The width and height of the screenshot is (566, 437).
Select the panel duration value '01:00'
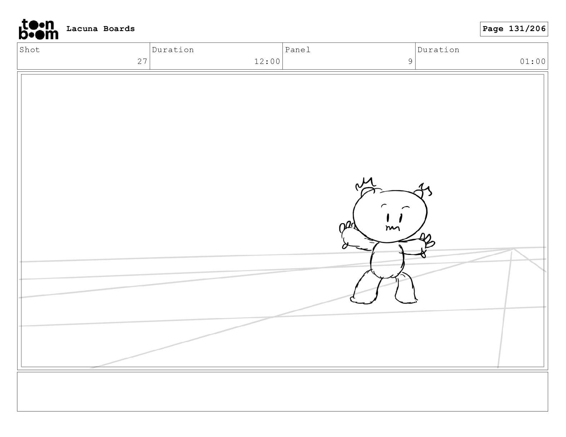coord(533,61)
